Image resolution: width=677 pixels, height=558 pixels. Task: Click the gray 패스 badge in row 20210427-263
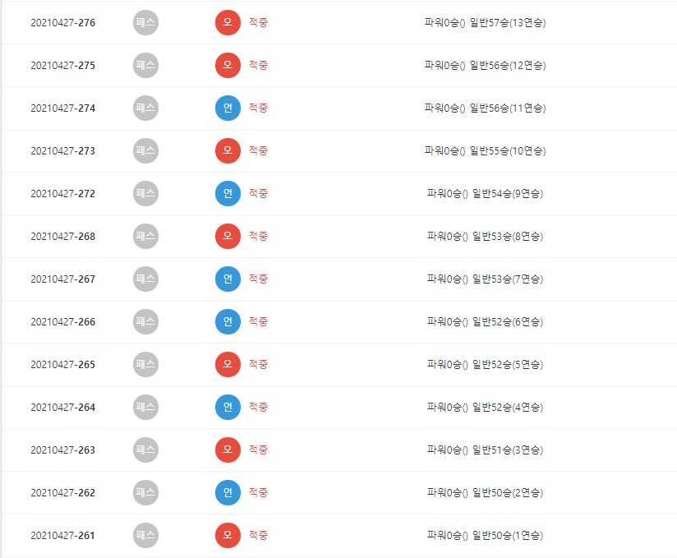coord(145,450)
